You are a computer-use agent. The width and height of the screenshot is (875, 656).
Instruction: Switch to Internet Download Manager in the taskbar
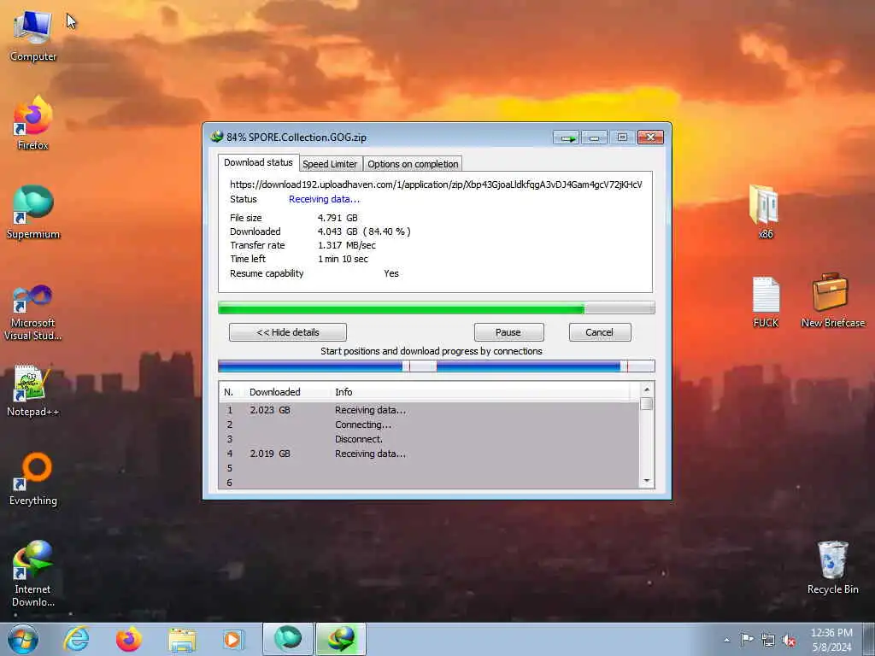(341, 639)
